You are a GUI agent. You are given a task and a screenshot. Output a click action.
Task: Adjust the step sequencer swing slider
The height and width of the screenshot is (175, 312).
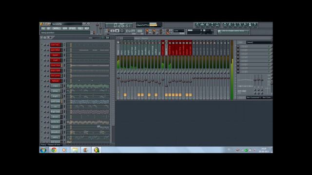[96, 37]
